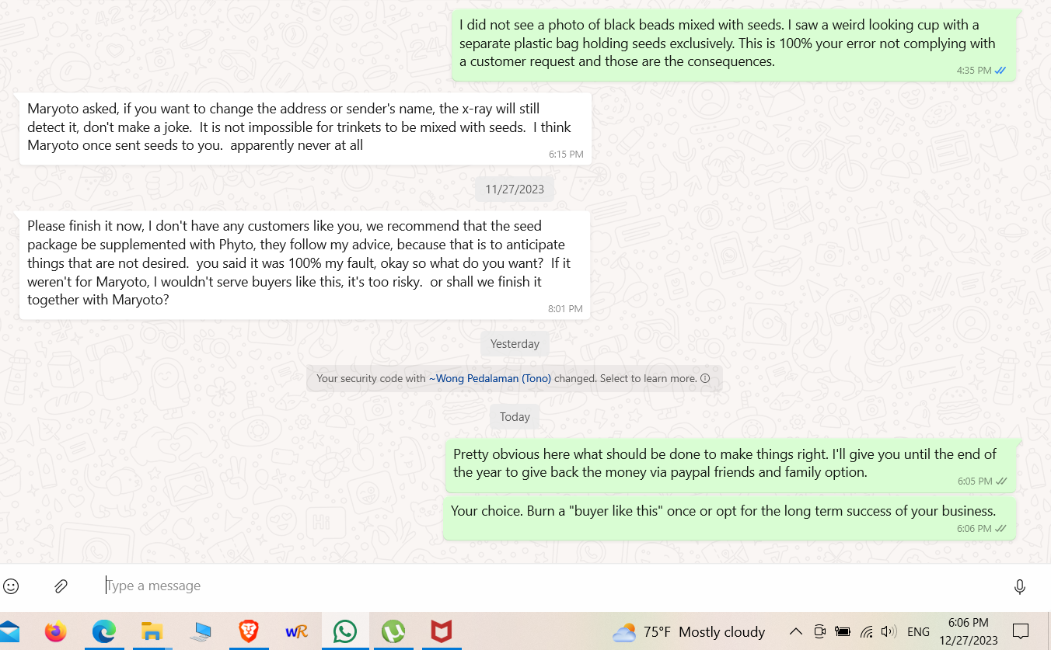
Task: Switch to WhatsApp taskbar icon
Action: 344,631
